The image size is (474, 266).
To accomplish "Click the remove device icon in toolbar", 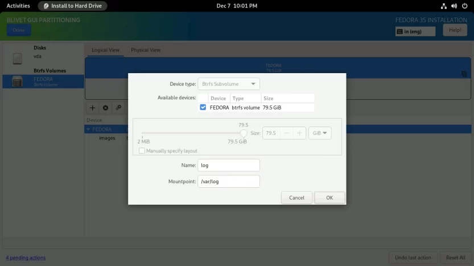I will point(105,108).
